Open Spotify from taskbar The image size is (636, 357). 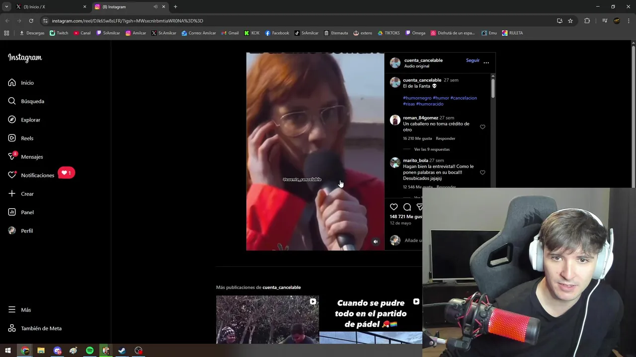point(89,351)
